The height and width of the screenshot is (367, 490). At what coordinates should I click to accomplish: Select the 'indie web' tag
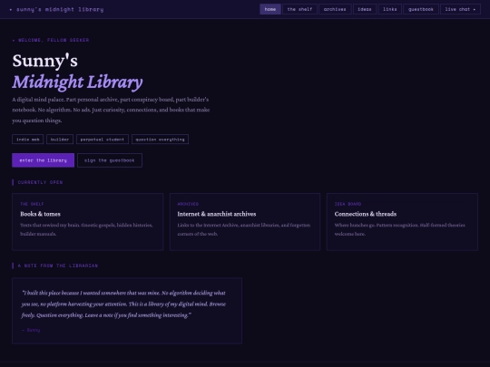point(28,140)
